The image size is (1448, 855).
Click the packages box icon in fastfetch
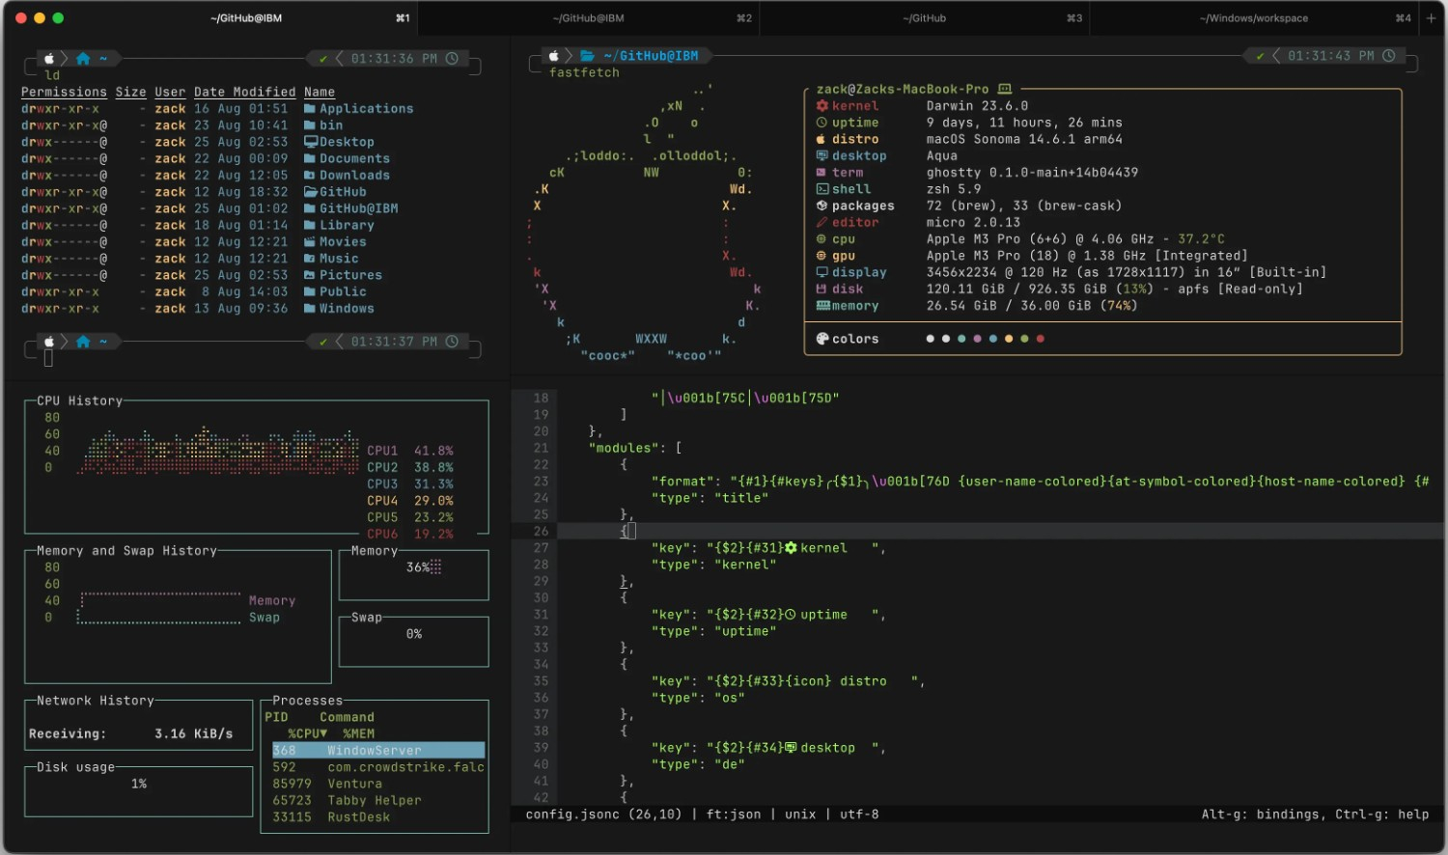[x=822, y=206]
